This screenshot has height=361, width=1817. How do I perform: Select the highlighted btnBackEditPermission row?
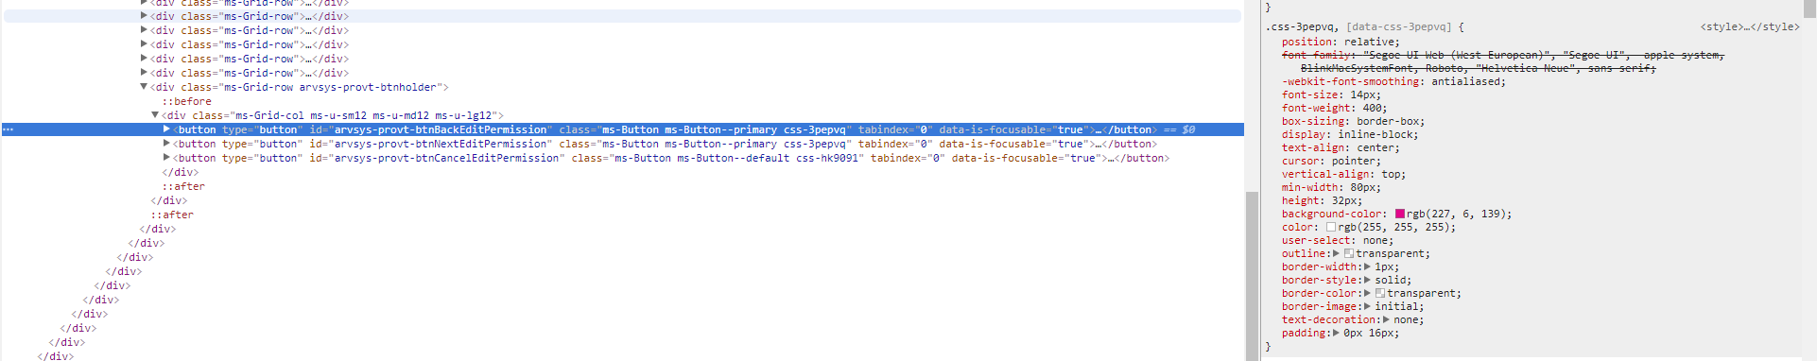pos(622,129)
